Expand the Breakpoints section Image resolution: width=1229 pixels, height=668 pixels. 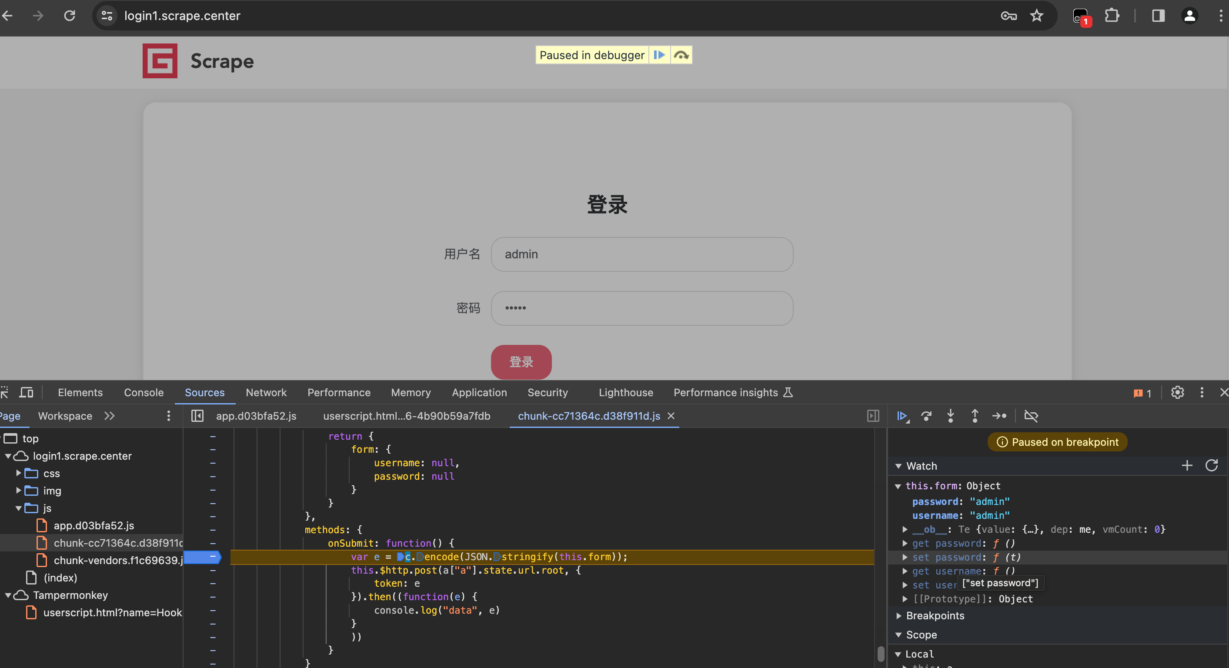pos(898,615)
